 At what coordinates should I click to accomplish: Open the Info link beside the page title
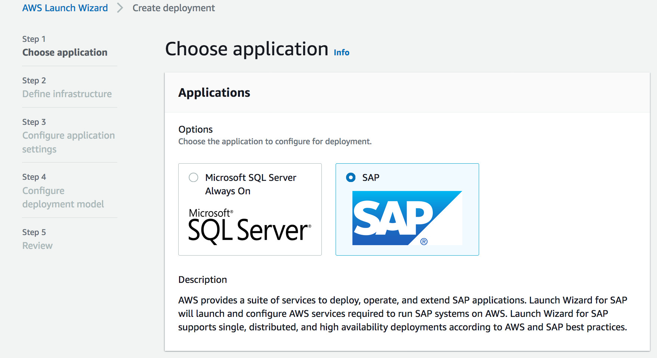(341, 53)
